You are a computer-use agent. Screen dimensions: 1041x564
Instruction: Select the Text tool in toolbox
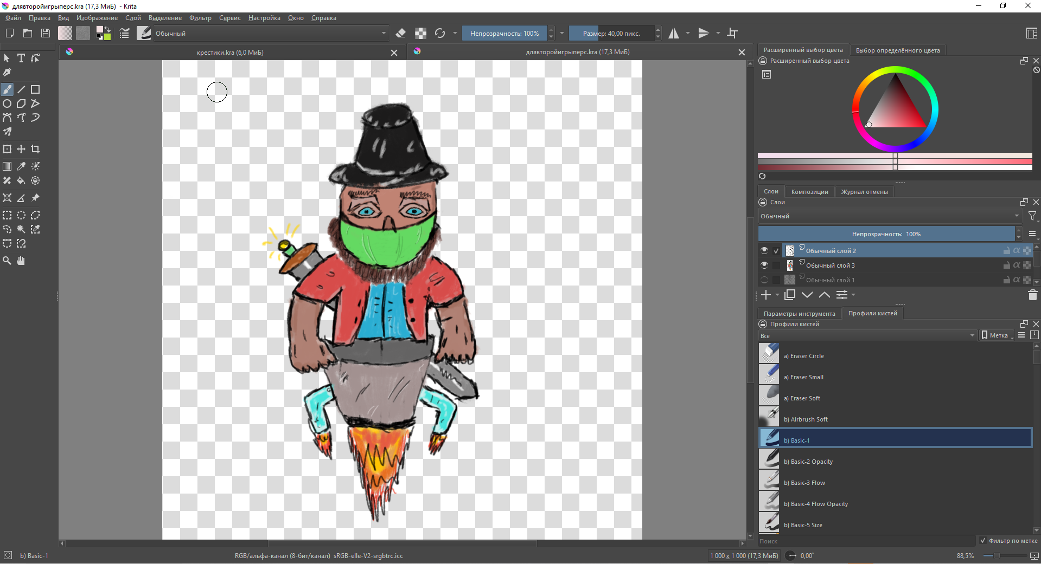tap(21, 58)
